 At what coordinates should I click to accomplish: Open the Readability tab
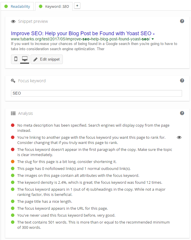pyautogui.click(x=17, y=6)
